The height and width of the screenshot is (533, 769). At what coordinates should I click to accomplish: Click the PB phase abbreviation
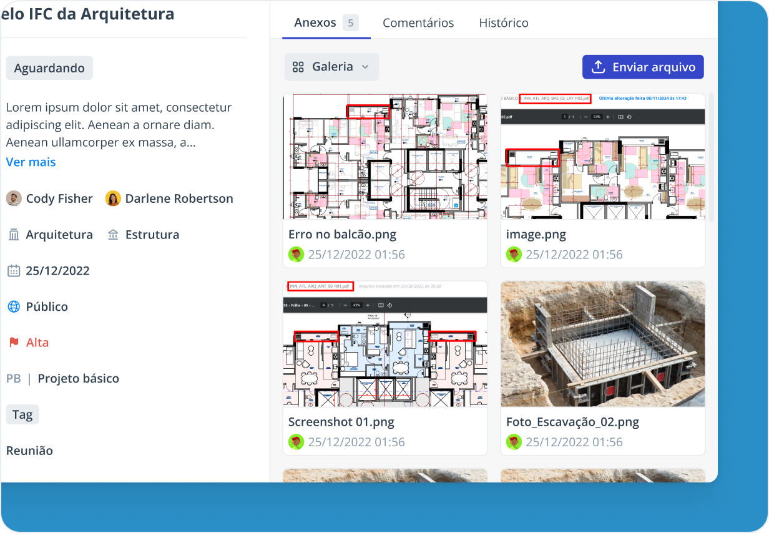[13, 378]
